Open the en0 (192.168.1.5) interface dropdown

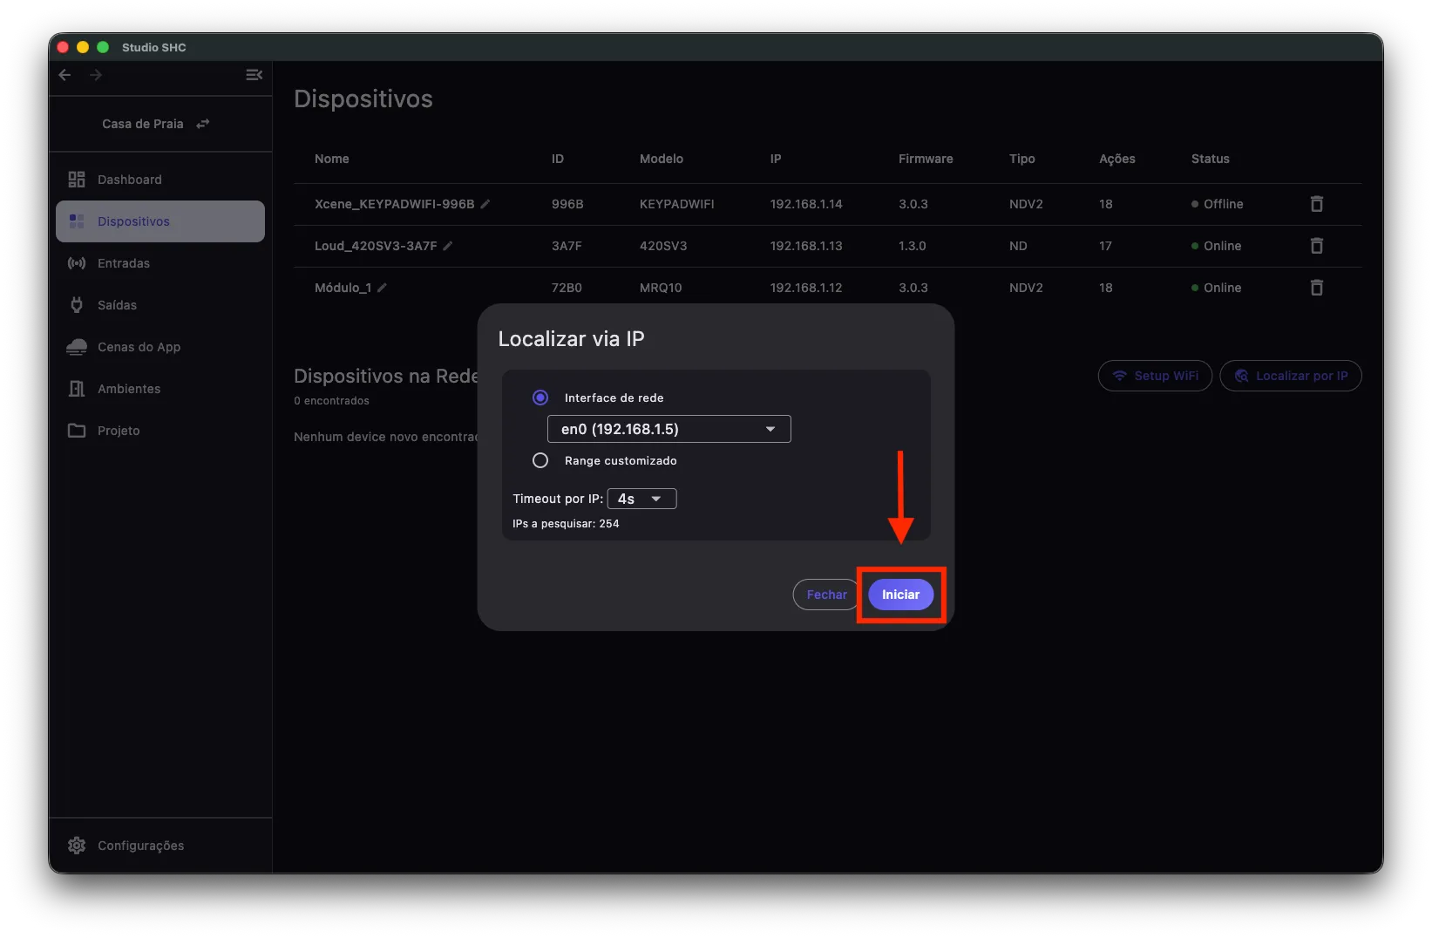coord(668,429)
